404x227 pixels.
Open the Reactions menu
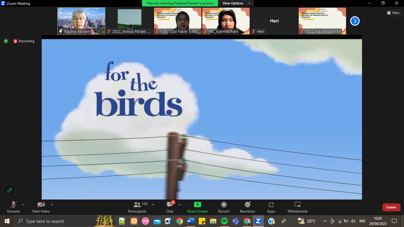(x=248, y=207)
